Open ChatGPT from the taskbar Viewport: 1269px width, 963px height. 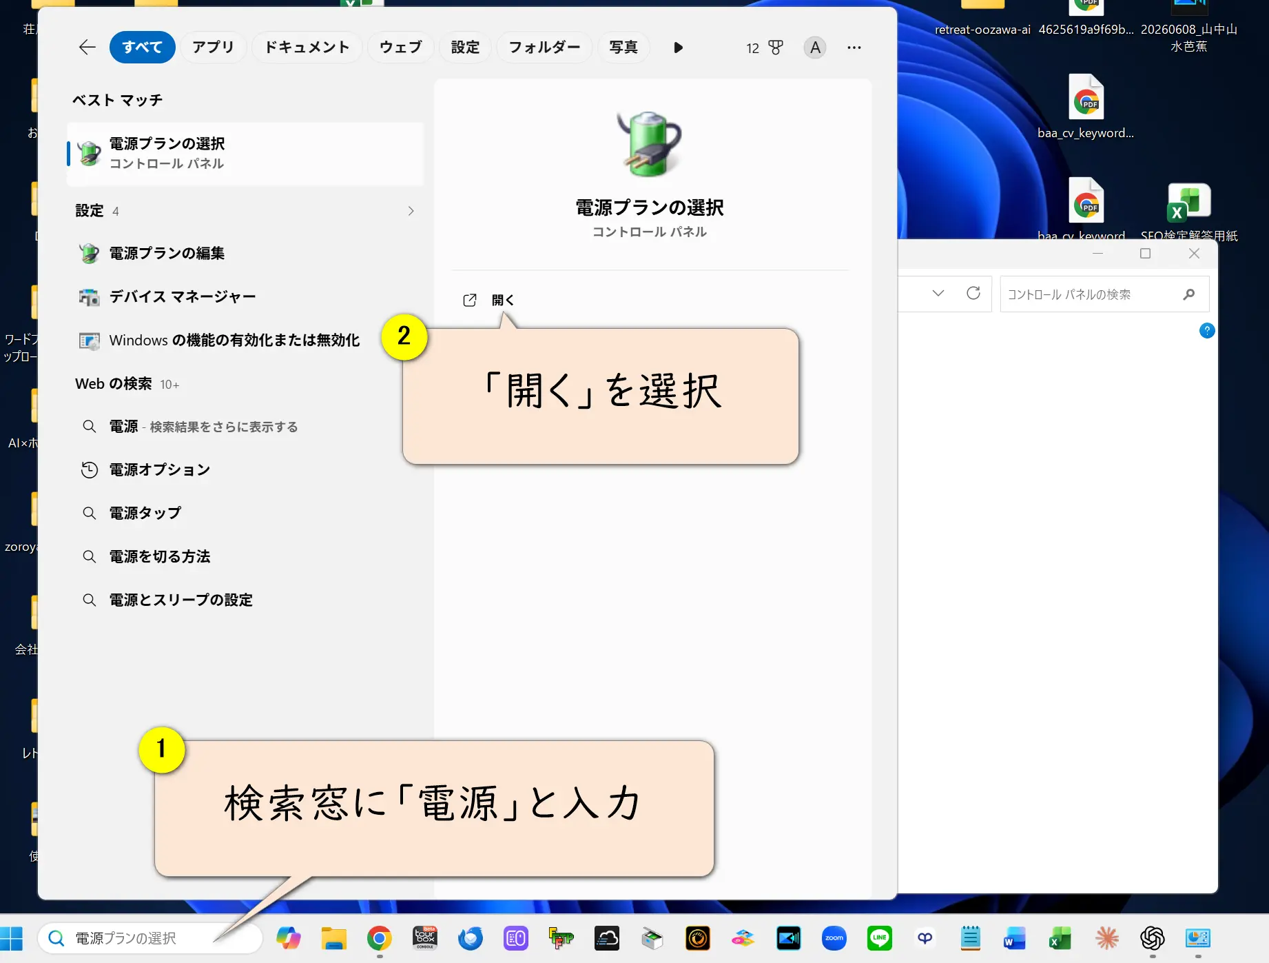click(1152, 938)
